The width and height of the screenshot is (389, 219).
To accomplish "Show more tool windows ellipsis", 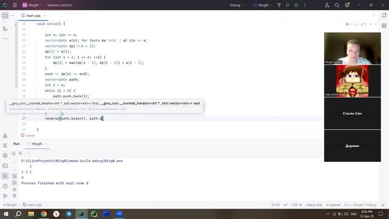I will [x=5, y=38].
